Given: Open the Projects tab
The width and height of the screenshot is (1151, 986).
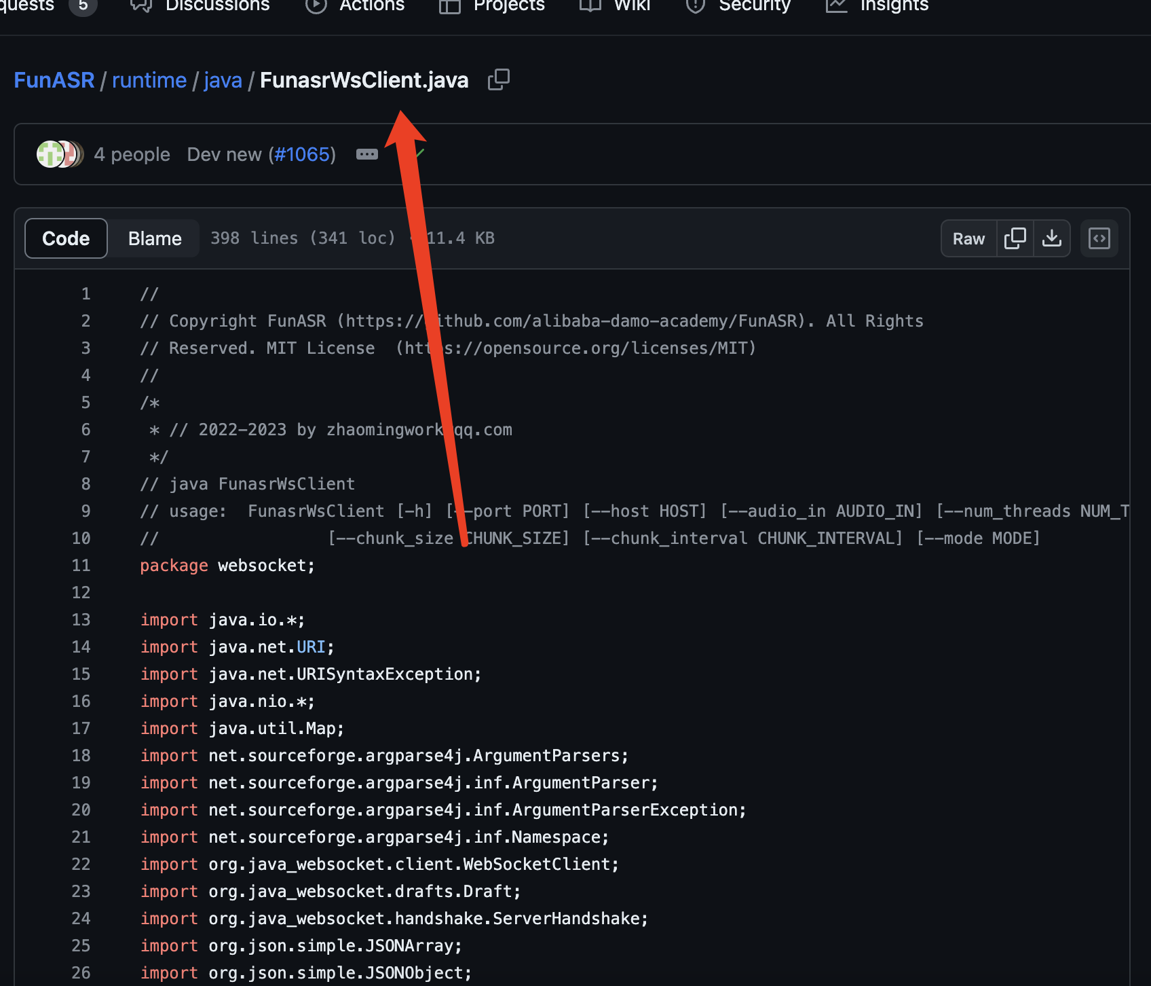Looking at the screenshot, I should [509, 5].
